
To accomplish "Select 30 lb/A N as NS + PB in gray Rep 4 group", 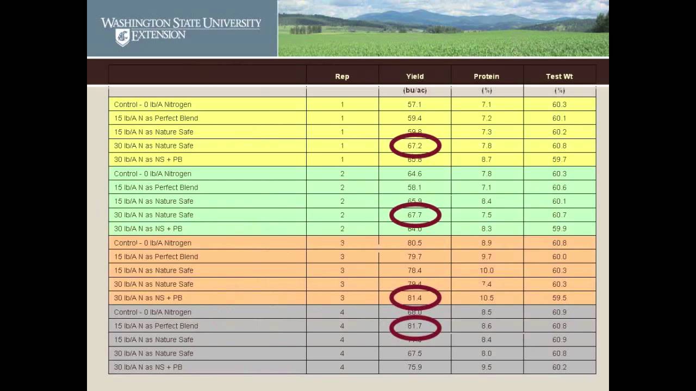I will pyautogui.click(x=148, y=368).
